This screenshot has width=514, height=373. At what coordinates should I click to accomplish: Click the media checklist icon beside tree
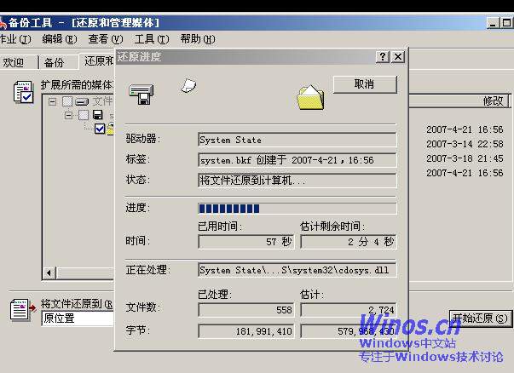(23, 91)
